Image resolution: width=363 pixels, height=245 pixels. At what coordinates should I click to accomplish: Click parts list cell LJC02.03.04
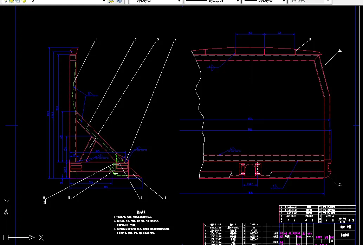point(291,207)
